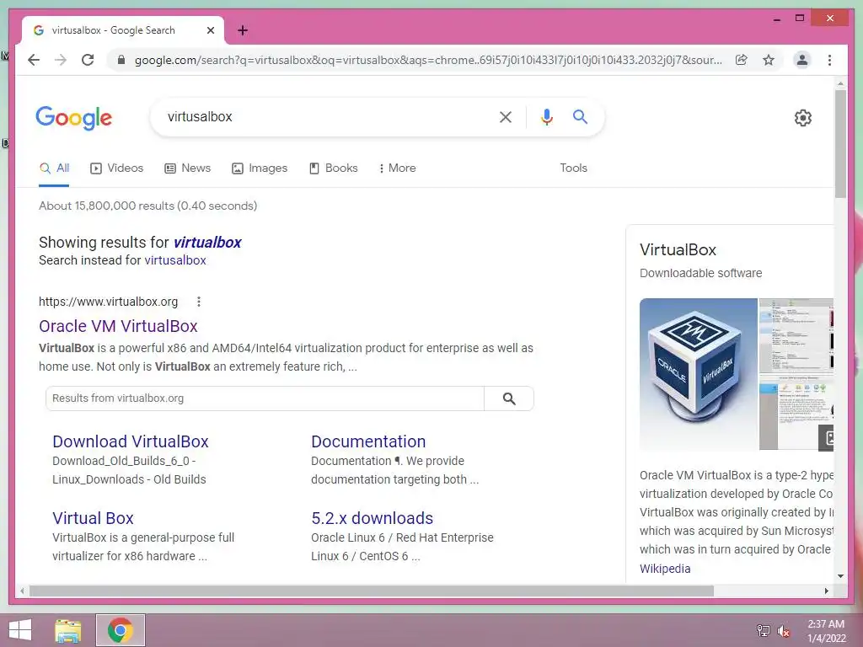
Task: Open VirtualBox screenshot thumbnail top right
Action: coord(796,335)
